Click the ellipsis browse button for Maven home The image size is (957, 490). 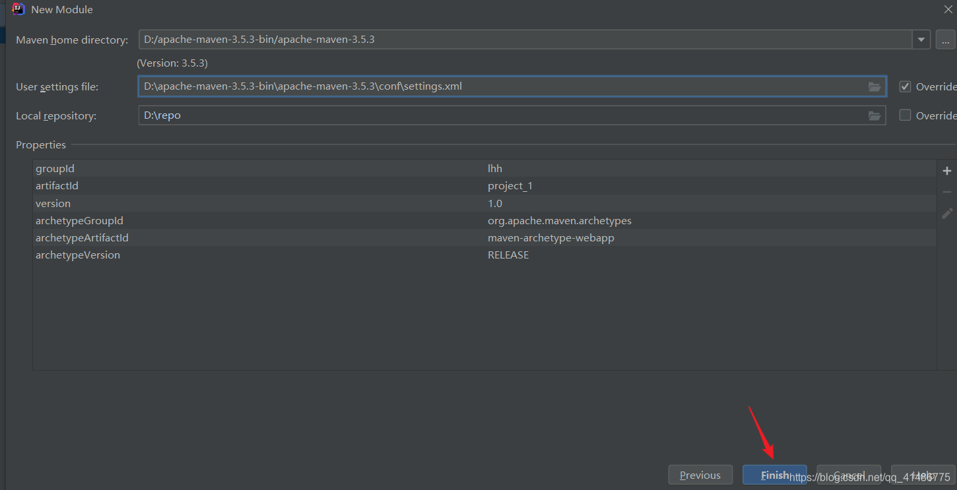pyautogui.click(x=946, y=40)
